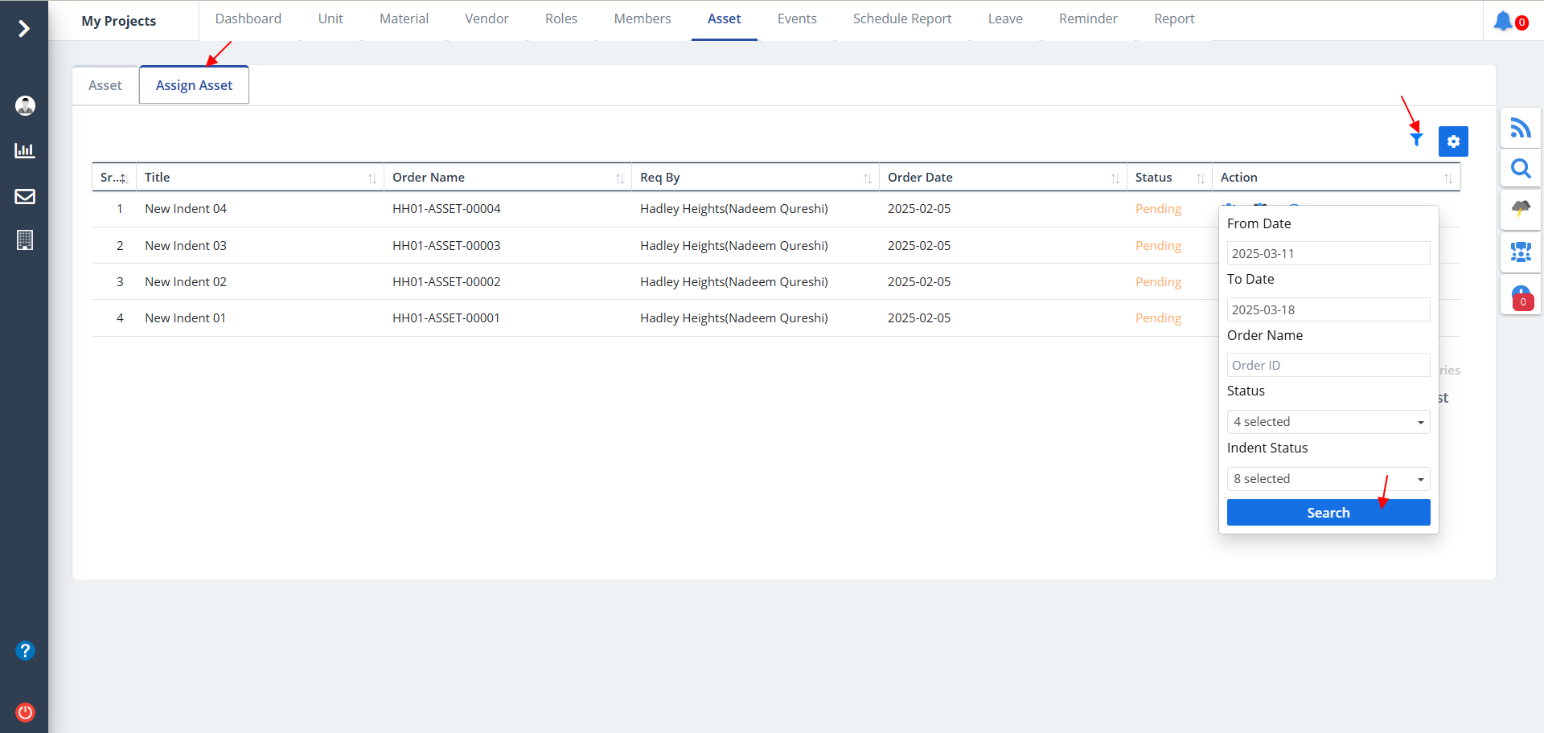Open the user profile icon in sidebar
Viewport: 1544px width, 733px height.
25,105
